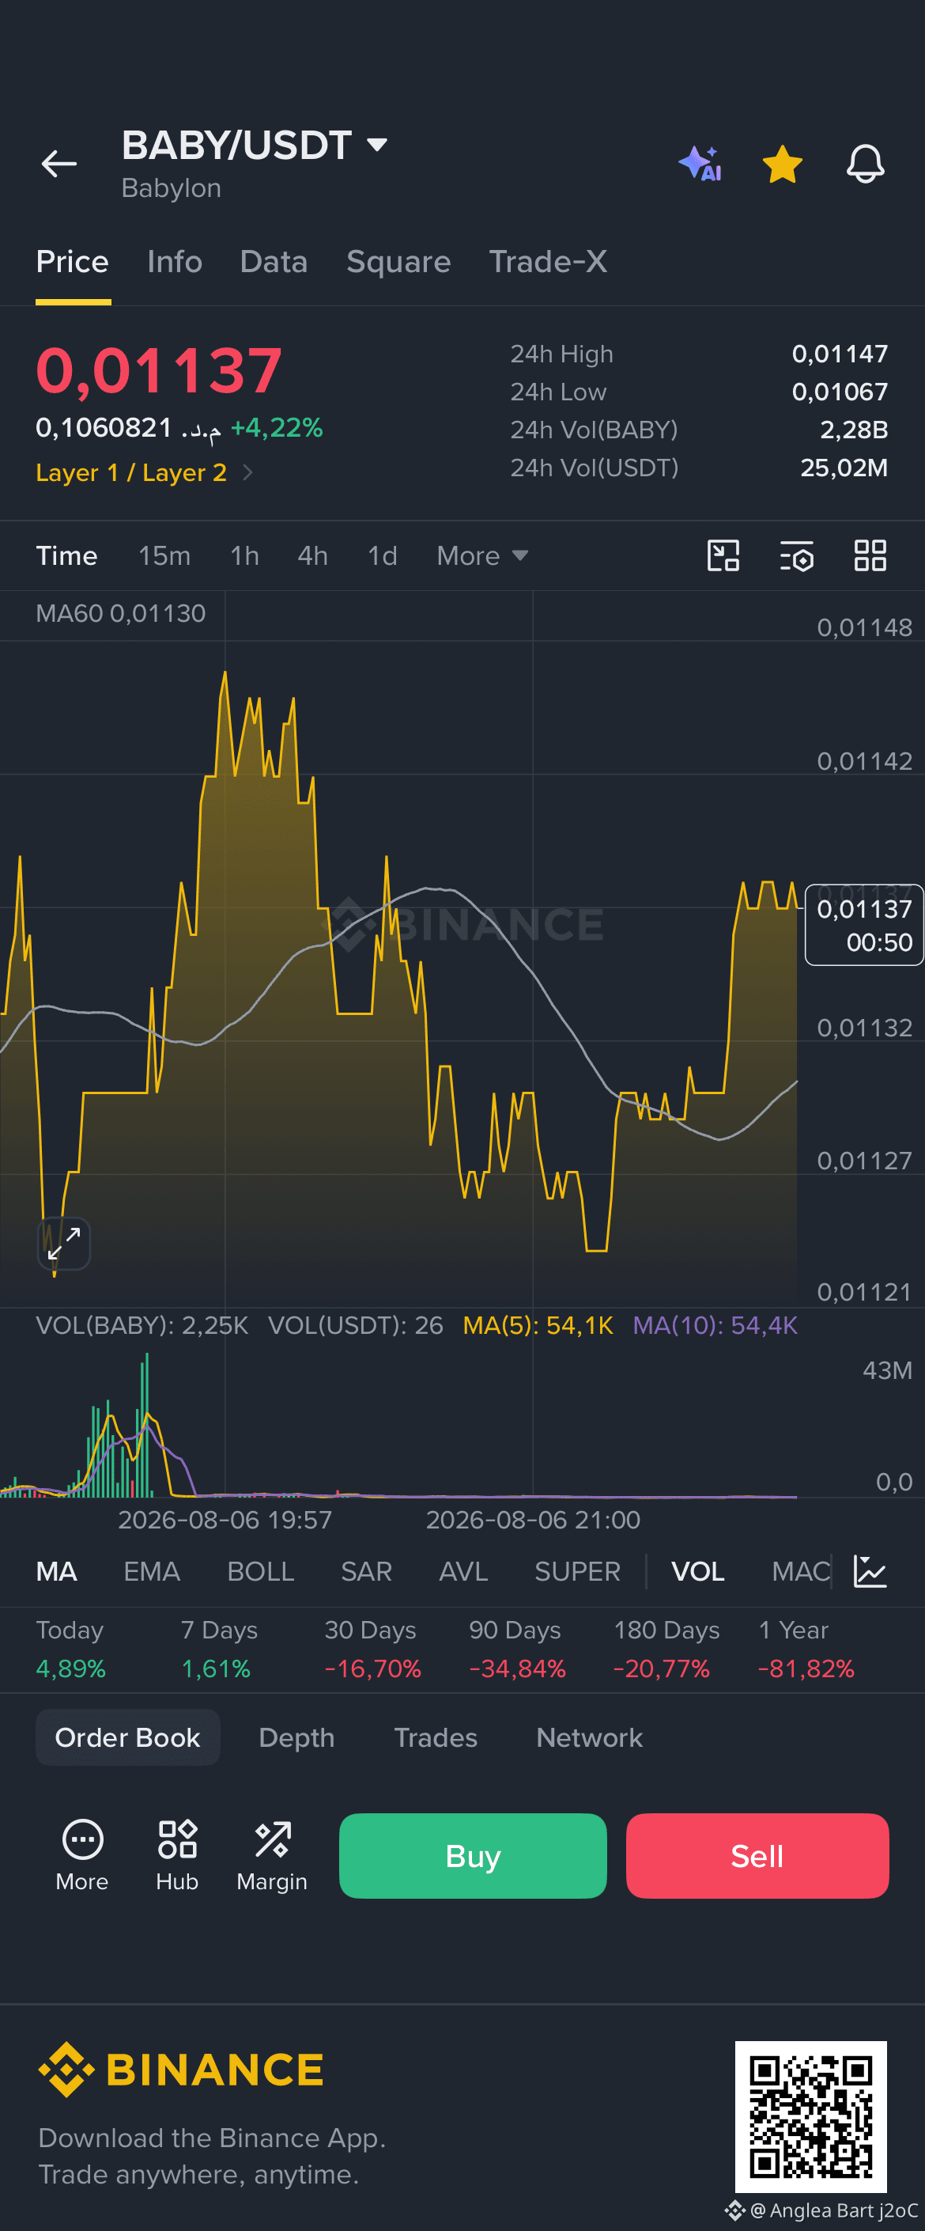This screenshot has width=925, height=2231.
Task: Switch to the Price tab
Action: click(x=73, y=262)
